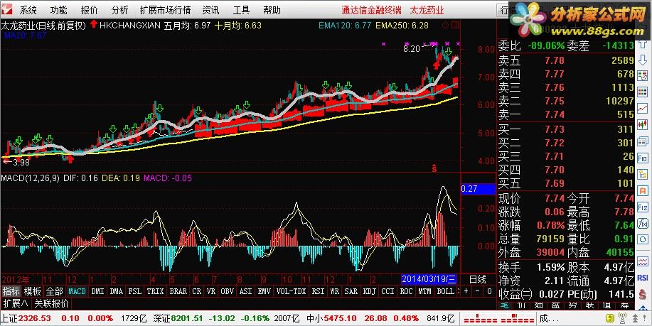Click the up arrow icon in right sidebar

[x=643, y=45]
